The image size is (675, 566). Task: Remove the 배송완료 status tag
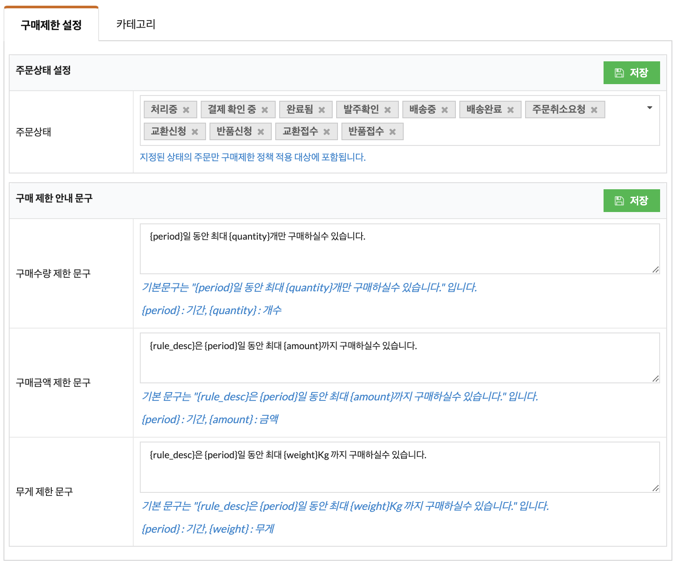click(x=510, y=110)
